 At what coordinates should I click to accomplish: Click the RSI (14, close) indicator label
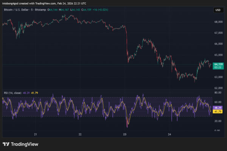tap(12, 93)
